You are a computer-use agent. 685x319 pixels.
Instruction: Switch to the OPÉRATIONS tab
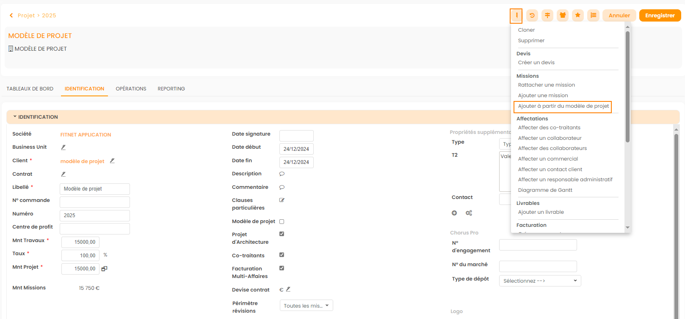pos(131,89)
